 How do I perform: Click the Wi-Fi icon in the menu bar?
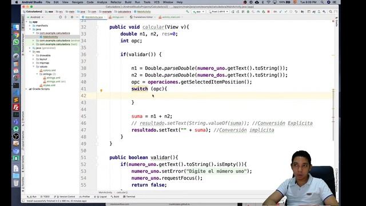click(268, 2)
